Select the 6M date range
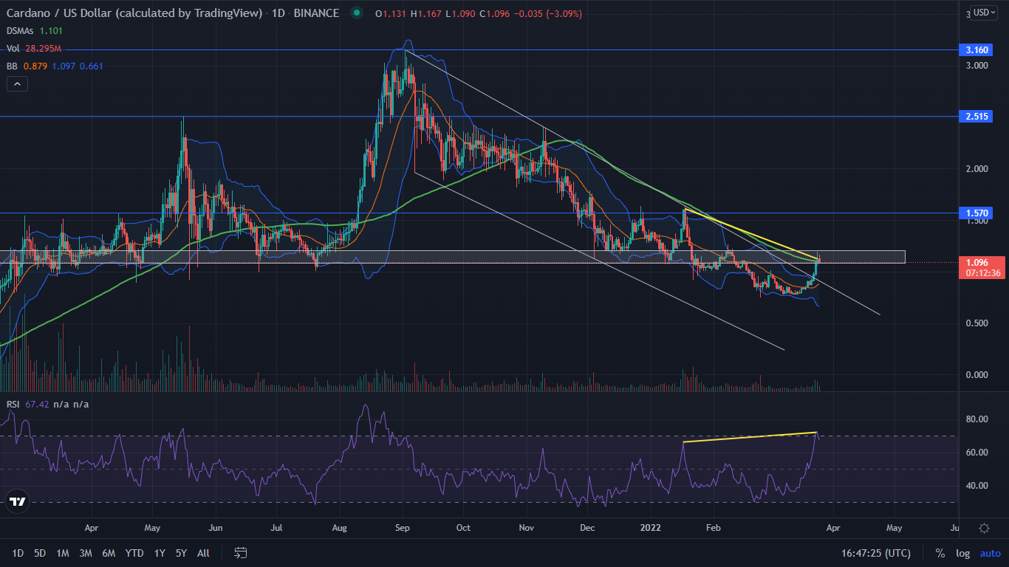 click(x=109, y=553)
